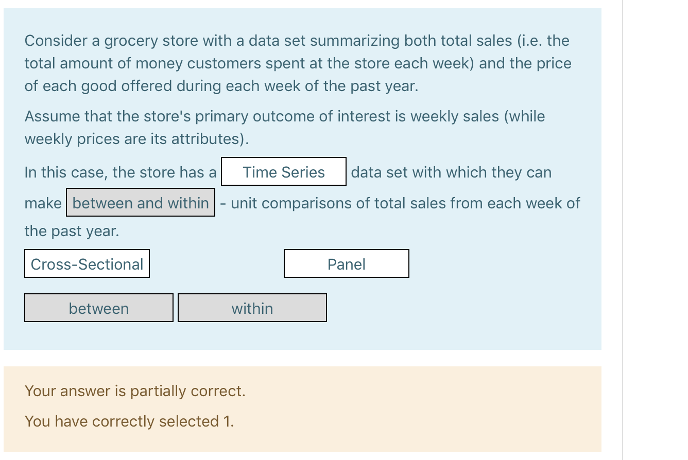Viewport: 688px width, 460px height.
Task: Deselect the 'between and within' placed answer
Action: click(140, 203)
